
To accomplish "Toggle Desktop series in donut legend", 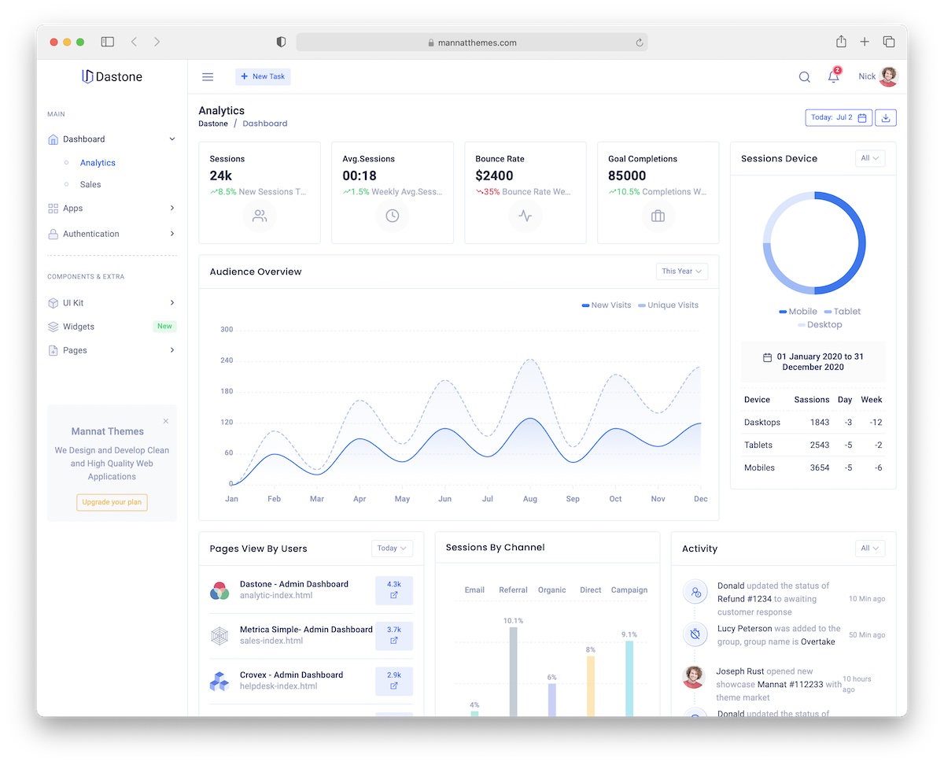I will point(819,324).
